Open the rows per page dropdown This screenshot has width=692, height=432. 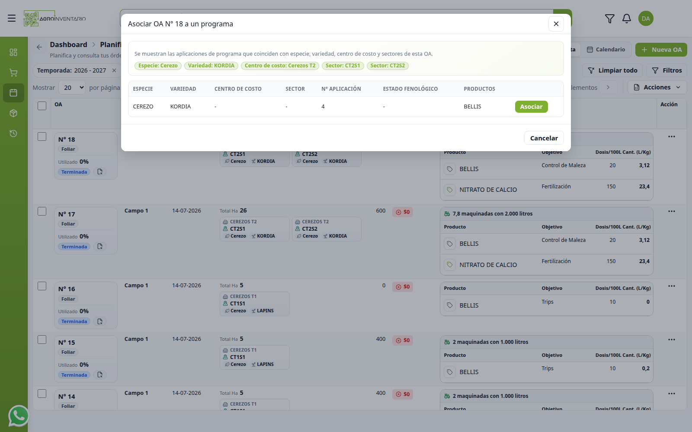tap(72, 88)
